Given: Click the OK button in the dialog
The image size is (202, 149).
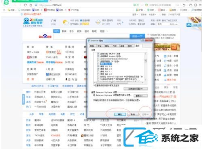Looking at the screenshot, I should 120,114.
